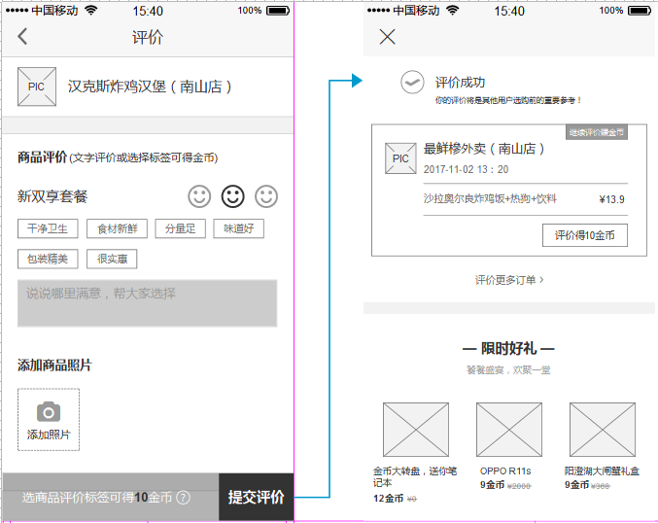Toggle the 分量足 tag
The image size is (658, 523).
coord(181,228)
